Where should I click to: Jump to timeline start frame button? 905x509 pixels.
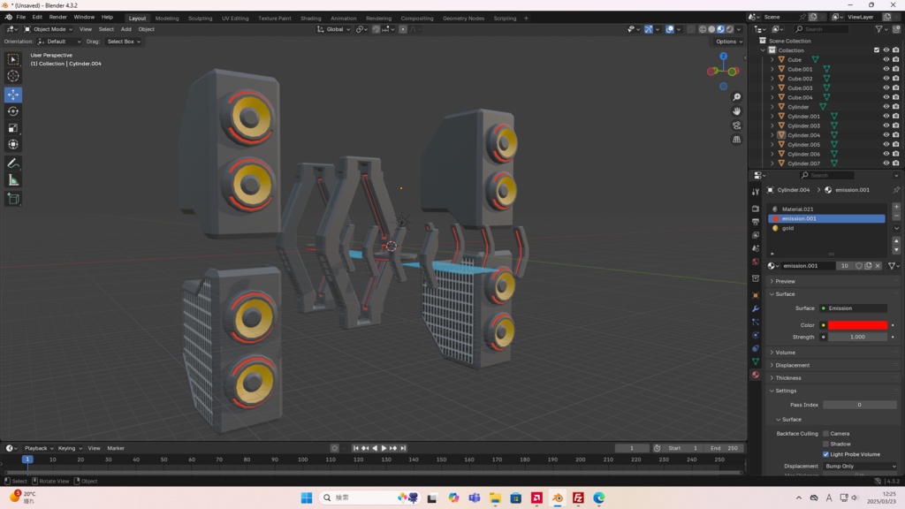click(355, 448)
